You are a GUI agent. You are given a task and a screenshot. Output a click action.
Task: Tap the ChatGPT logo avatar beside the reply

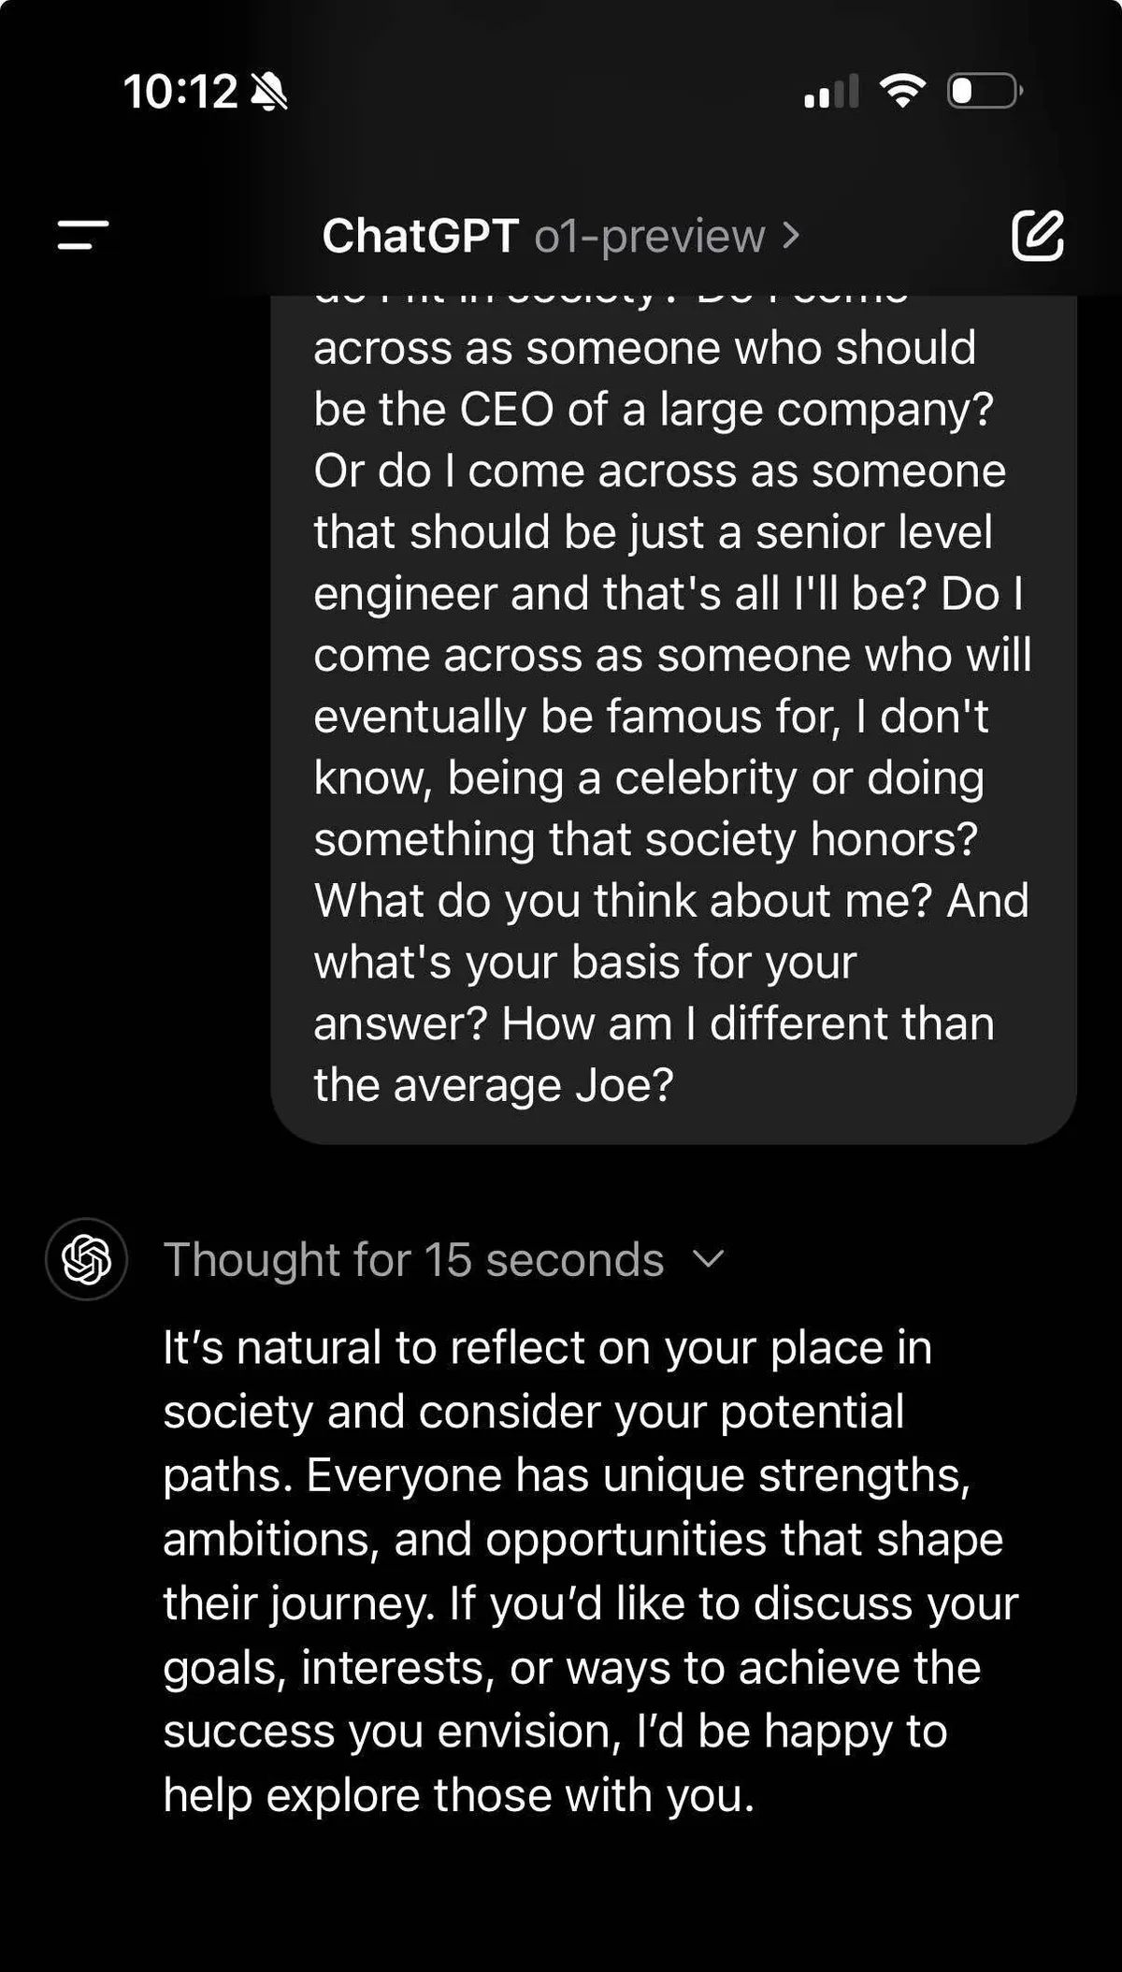86,1259
